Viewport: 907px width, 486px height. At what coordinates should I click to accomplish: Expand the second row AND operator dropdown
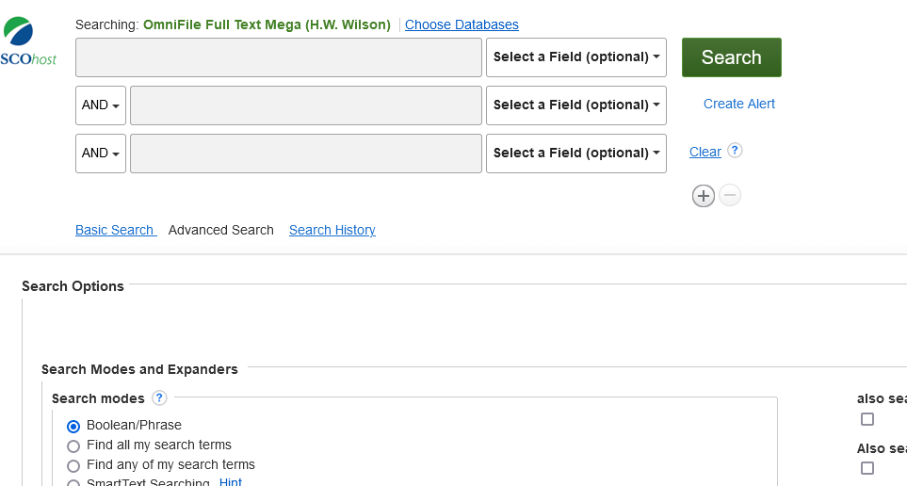(101, 105)
